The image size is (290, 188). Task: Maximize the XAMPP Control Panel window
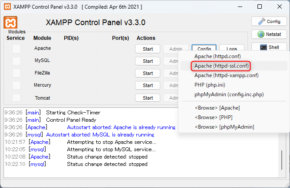coord(260,7)
